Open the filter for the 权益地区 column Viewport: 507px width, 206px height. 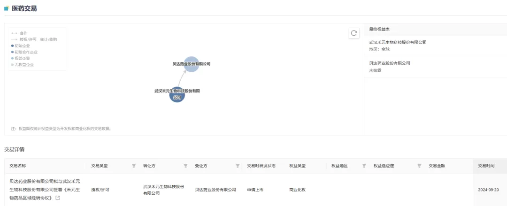click(364, 166)
